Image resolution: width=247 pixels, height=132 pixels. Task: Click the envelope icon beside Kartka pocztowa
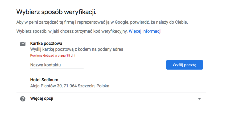pyautogui.click(x=23, y=44)
